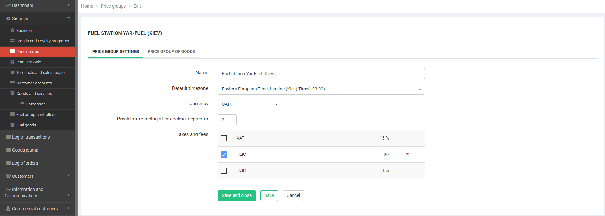Open Fuel pump controllers menu item
This screenshot has height=216, width=605.
[x=36, y=115]
